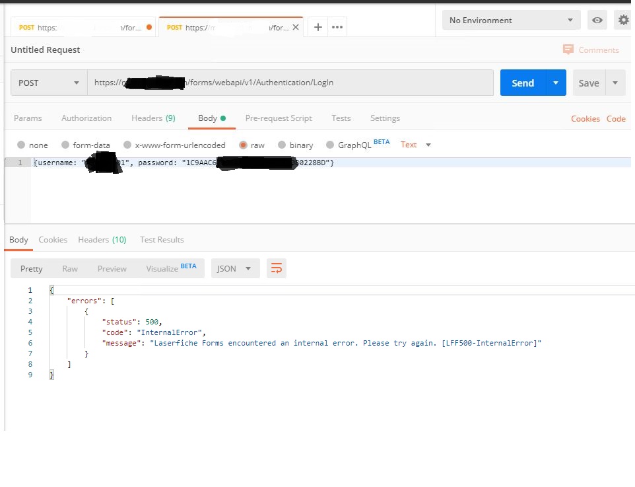Image resolution: width=635 pixels, height=487 pixels.
Task: Open the Send button dropdown arrow
Action: [x=556, y=83]
